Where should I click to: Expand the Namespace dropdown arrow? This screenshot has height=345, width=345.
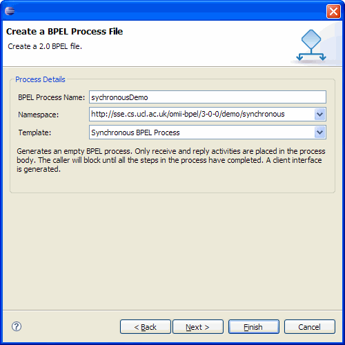click(320, 115)
